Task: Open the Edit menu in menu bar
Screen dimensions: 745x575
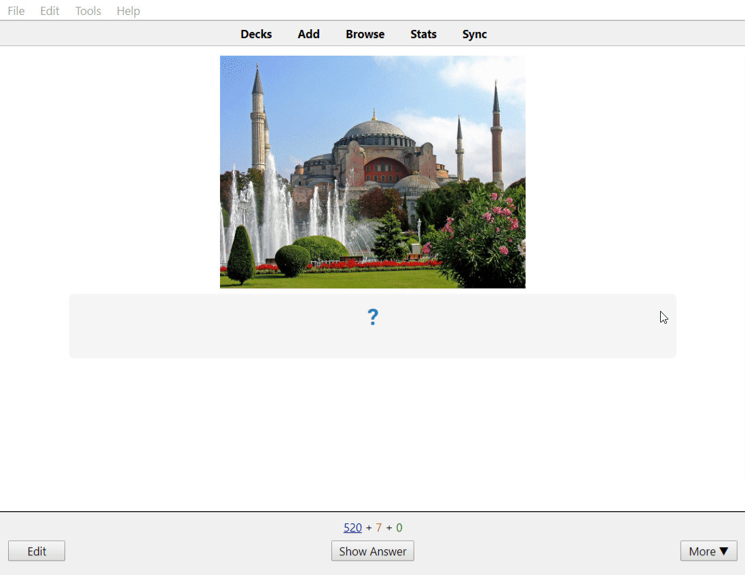Action: coord(50,11)
